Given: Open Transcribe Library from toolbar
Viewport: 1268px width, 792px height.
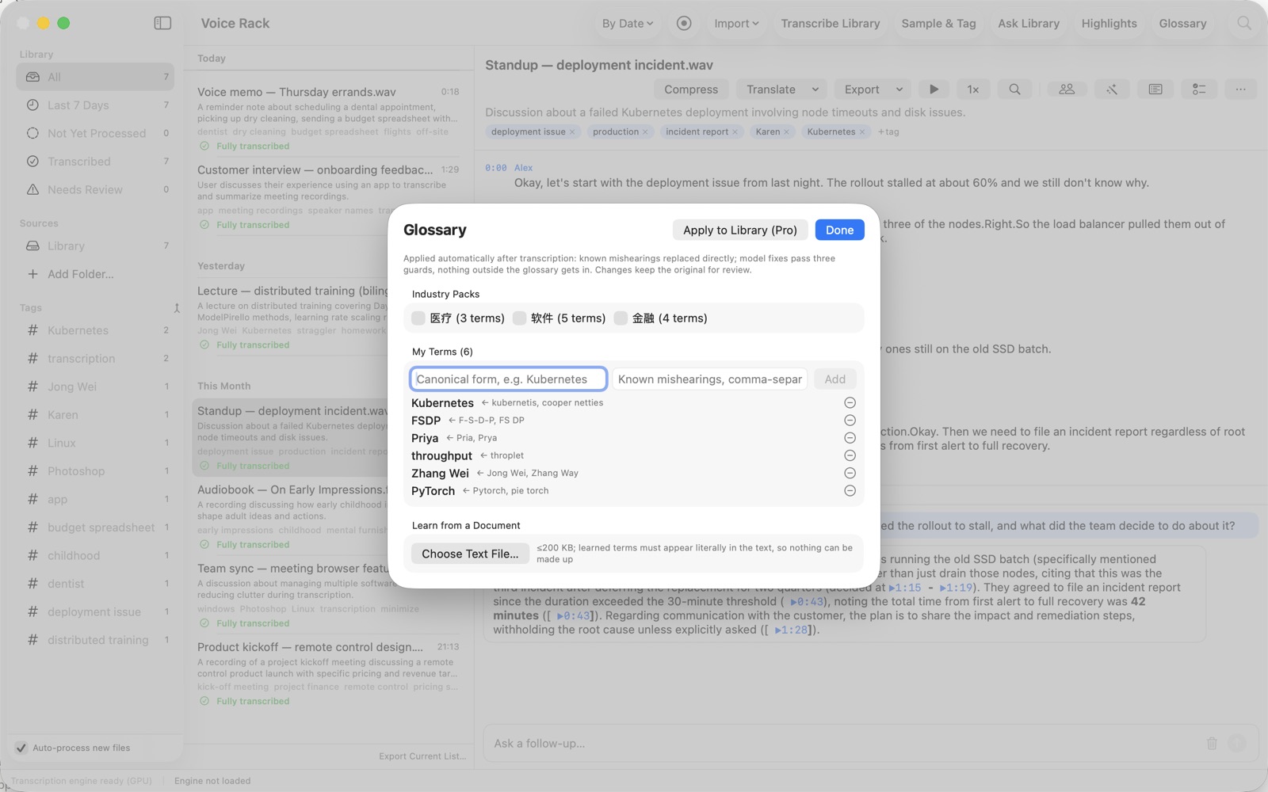Looking at the screenshot, I should coord(831,23).
